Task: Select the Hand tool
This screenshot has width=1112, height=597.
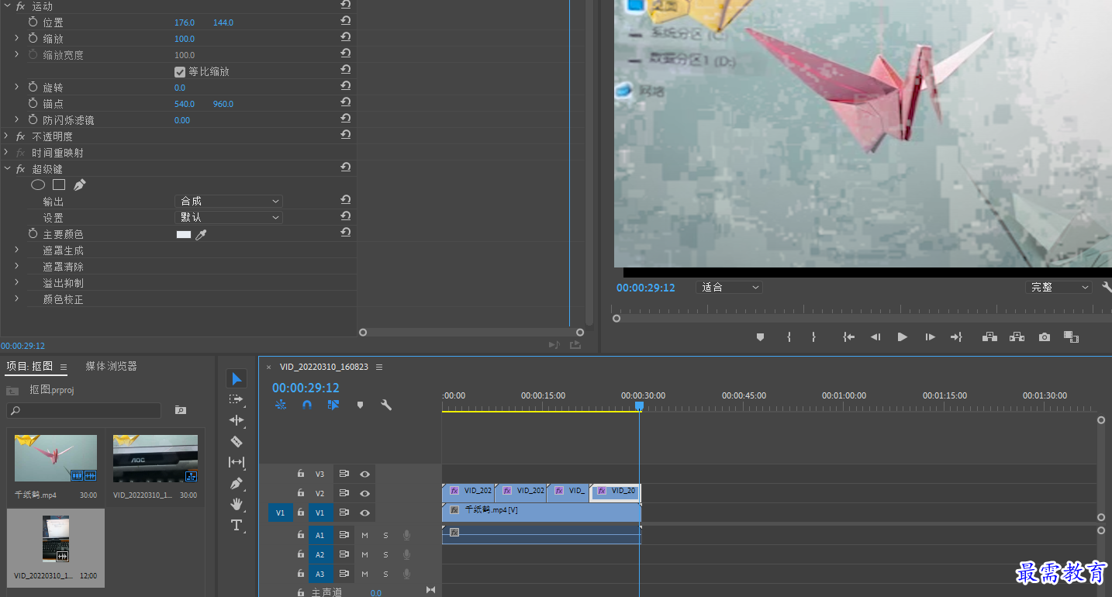Action: click(x=237, y=504)
